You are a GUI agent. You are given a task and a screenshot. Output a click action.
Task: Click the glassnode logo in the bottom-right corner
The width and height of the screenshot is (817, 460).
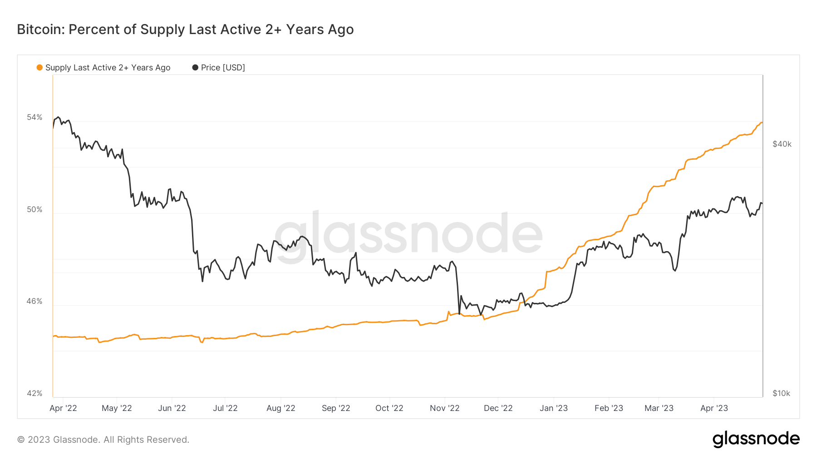pyautogui.click(x=756, y=439)
